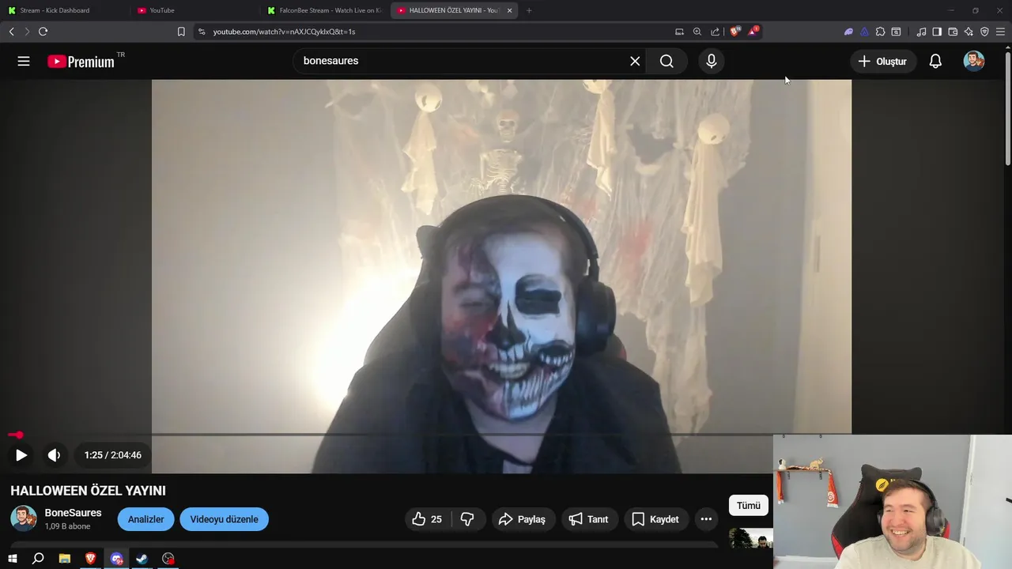Screen dimensions: 1012x569
Task: Go forward with browser forward arrow
Action: (x=27, y=32)
